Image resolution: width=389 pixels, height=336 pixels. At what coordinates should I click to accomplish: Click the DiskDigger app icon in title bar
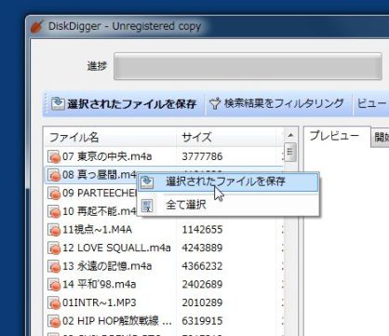point(36,26)
